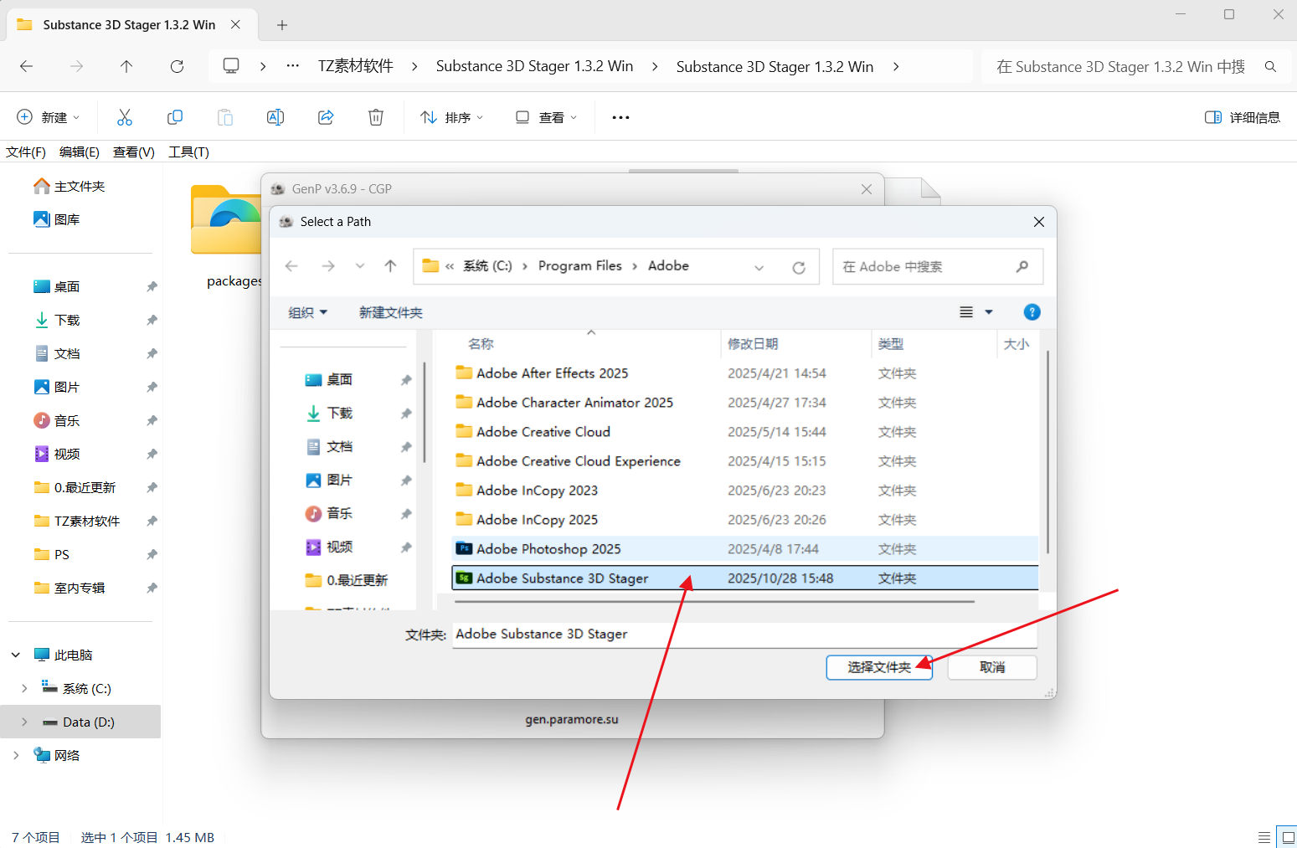This screenshot has height=848, width=1297.
Task: Open the packages folder in Explorer
Action: (x=226, y=236)
